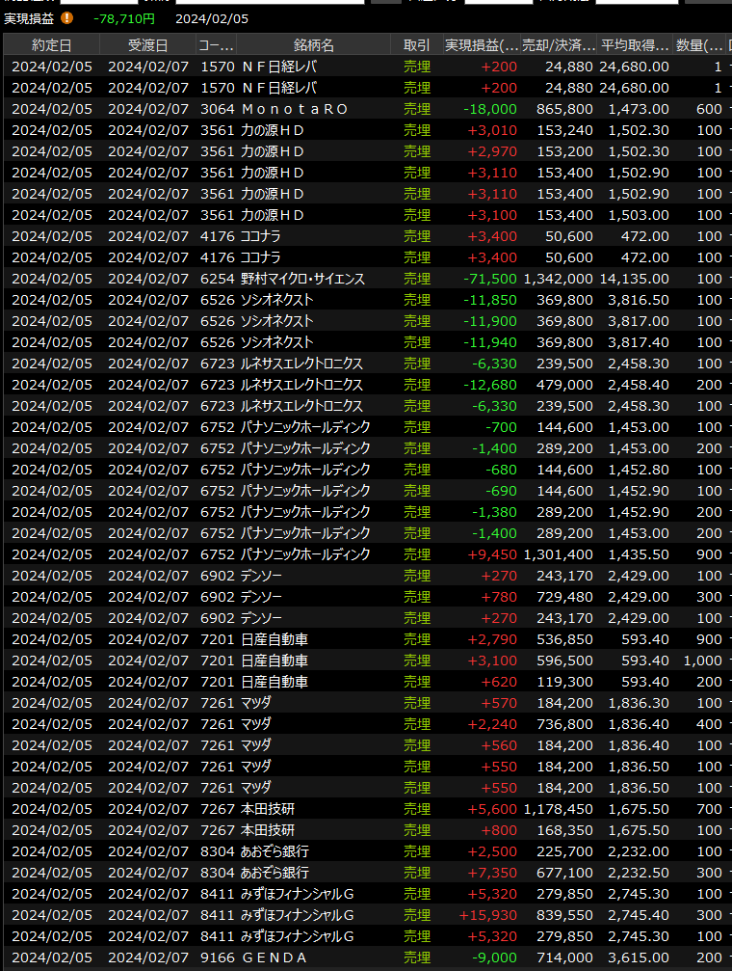Click the 売却/決済 column header
The width and height of the screenshot is (732, 971).
click(558, 45)
